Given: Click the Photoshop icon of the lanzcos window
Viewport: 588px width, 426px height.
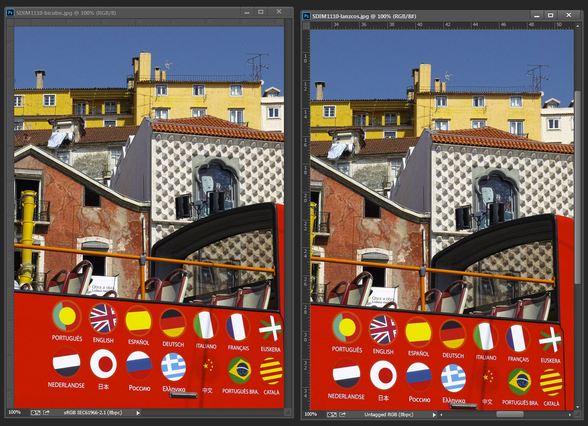Looking at the screenshot, I should coord(306,16).
